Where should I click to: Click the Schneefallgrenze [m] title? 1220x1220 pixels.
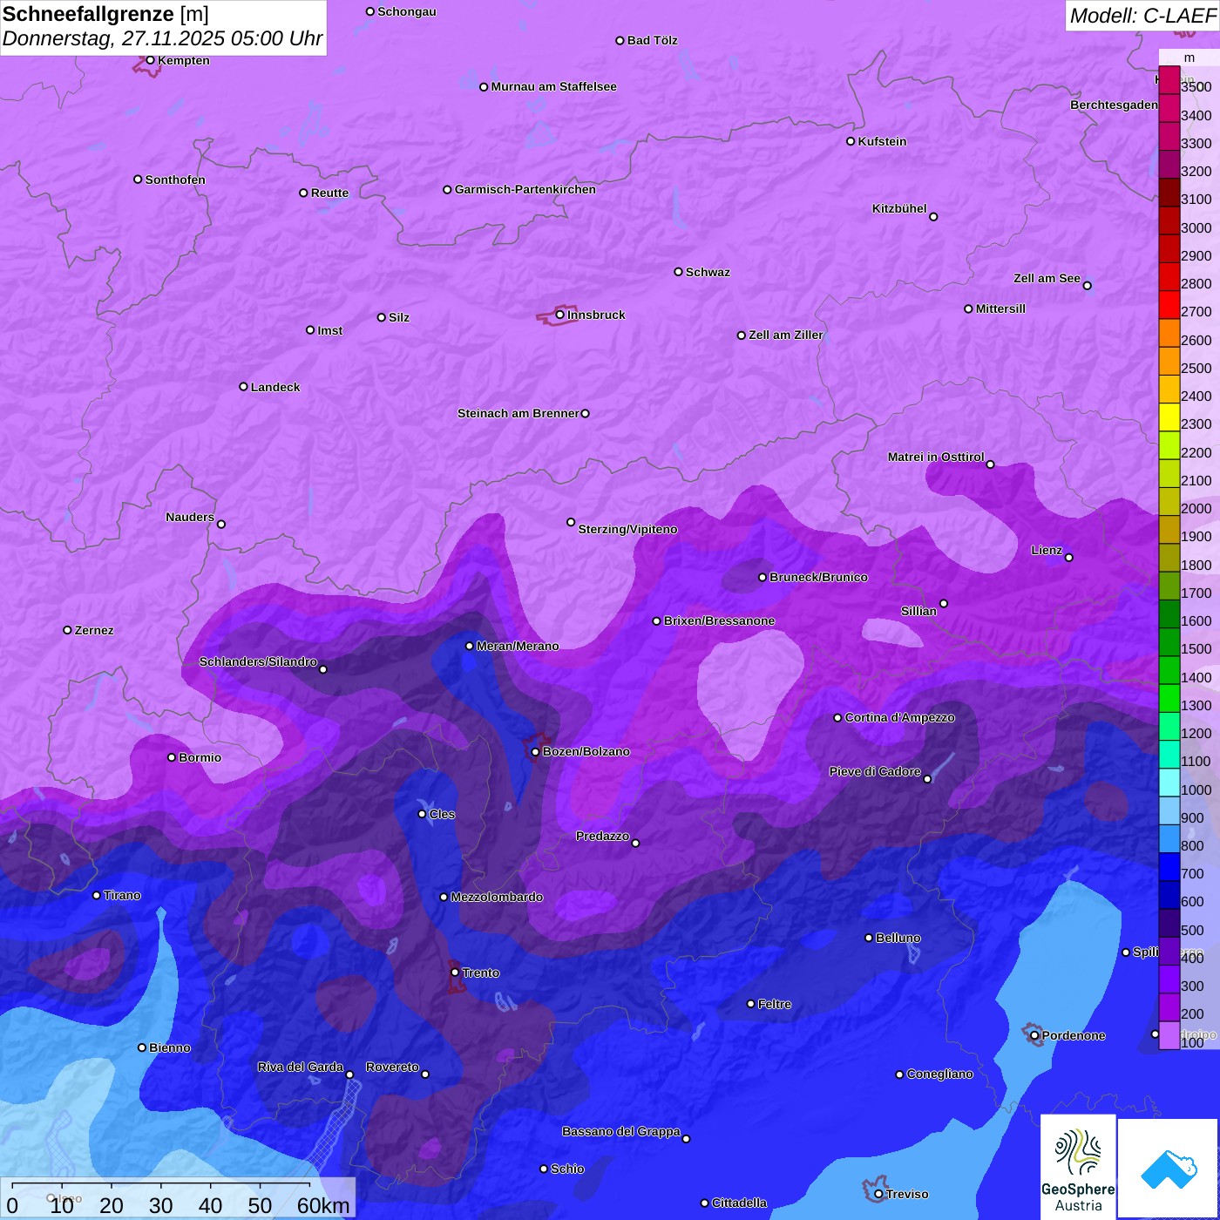click(105, 14)
